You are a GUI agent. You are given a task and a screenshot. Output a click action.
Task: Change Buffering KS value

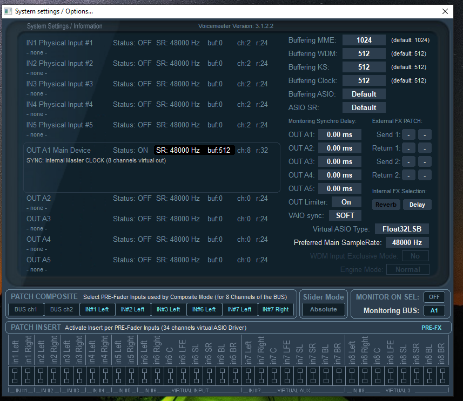(364, 67)
